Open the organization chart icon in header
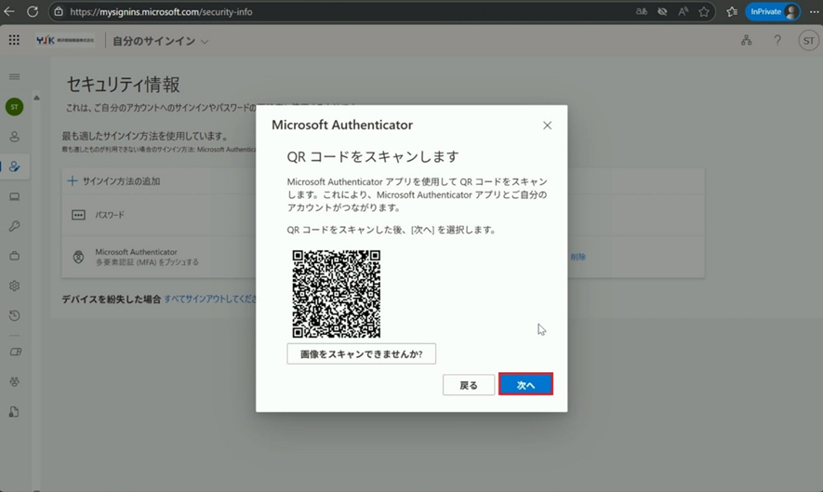This screenshot has width=823, height=492. click(746, 41)
